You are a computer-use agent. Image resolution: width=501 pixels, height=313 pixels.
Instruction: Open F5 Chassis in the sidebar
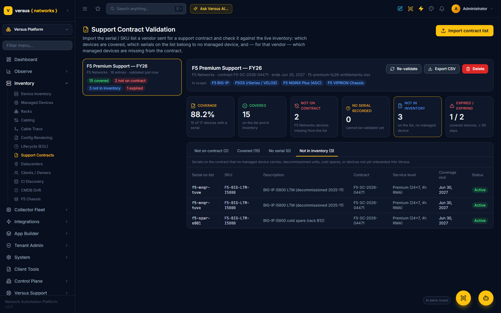(31, 199)
